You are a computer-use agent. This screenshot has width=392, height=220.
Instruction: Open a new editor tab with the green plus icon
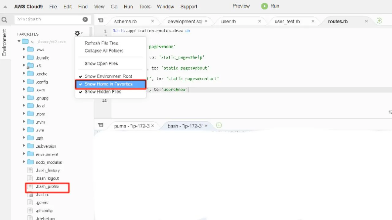click(x=379, y=21)
